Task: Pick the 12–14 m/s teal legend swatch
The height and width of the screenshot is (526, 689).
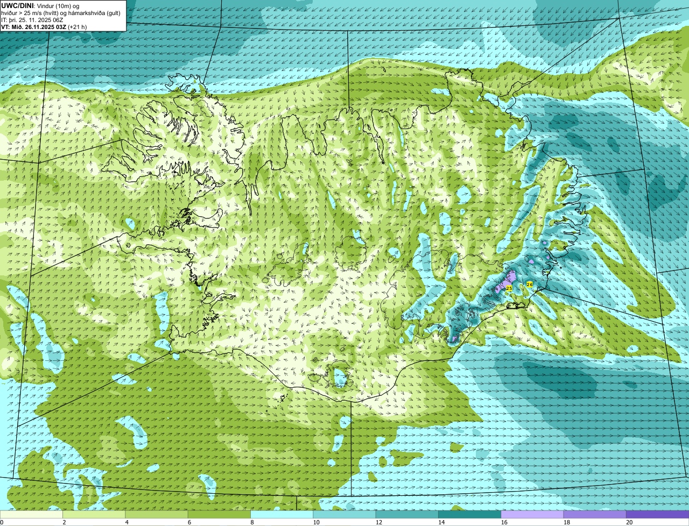Action: [407, 514]
